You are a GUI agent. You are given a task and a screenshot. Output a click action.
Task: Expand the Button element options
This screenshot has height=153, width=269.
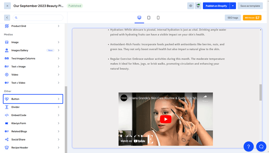58,99
